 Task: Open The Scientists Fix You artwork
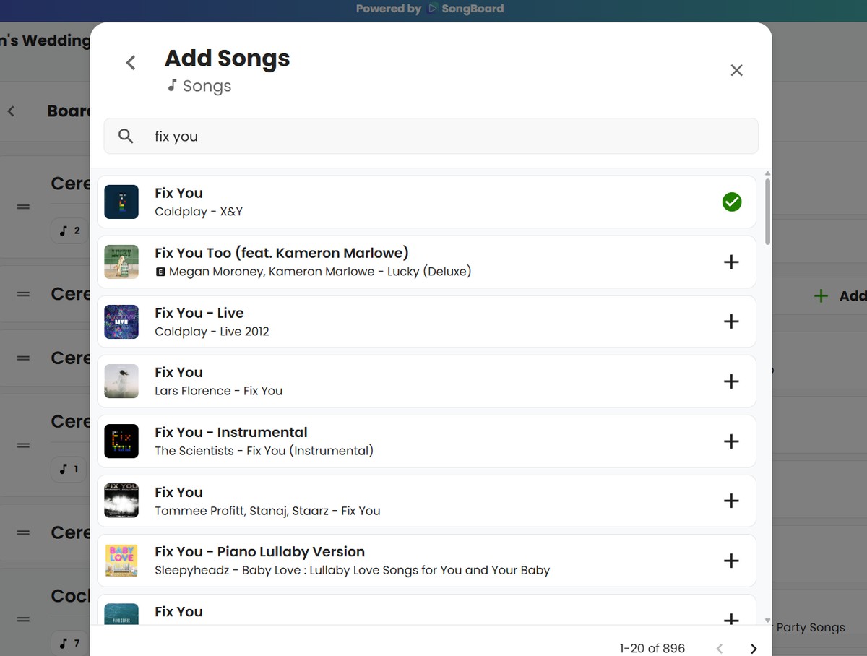tap(121, 441)
